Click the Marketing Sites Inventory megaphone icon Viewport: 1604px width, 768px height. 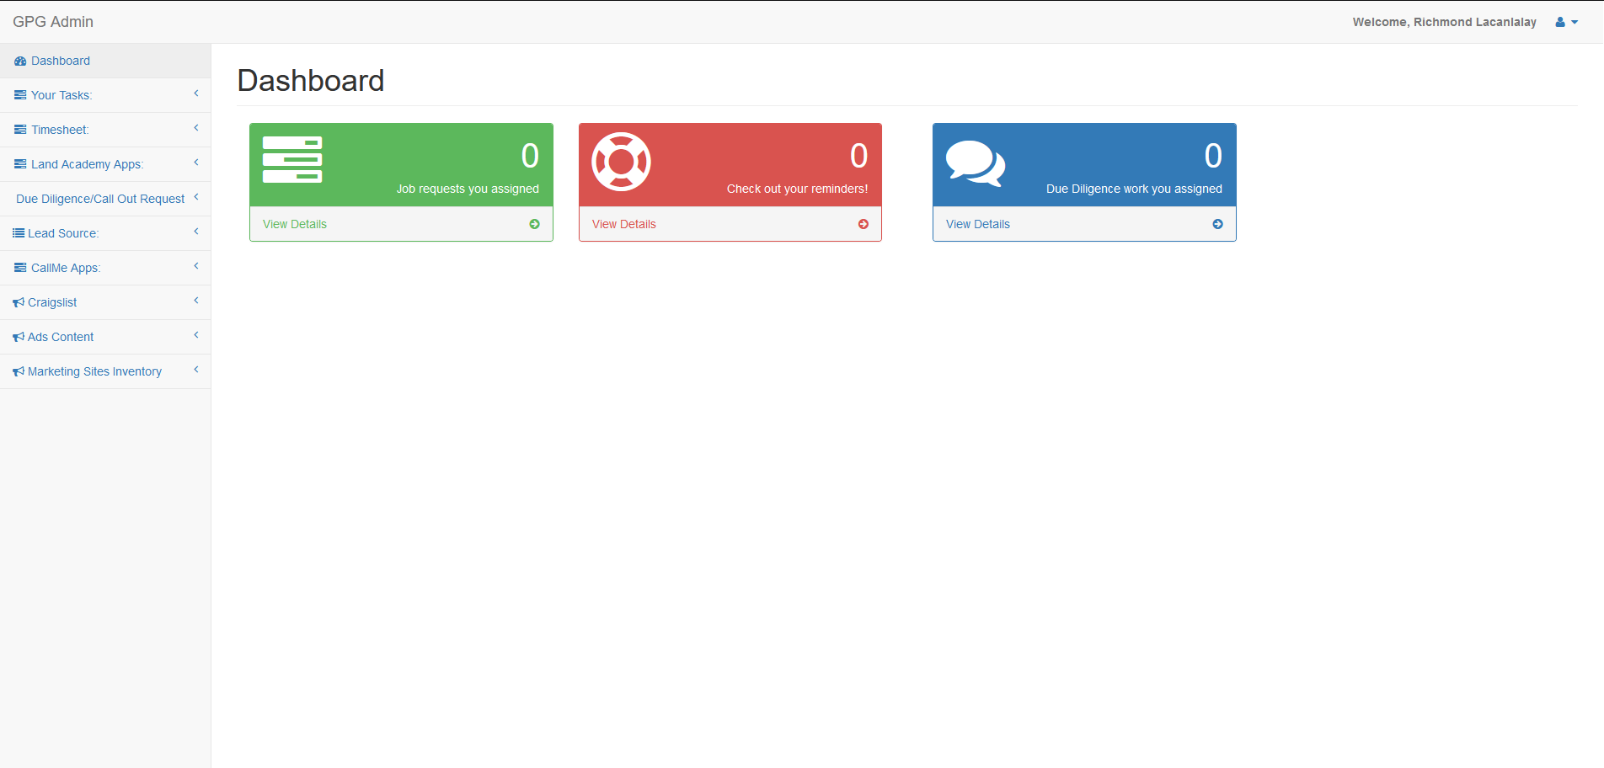coord(19,372)
